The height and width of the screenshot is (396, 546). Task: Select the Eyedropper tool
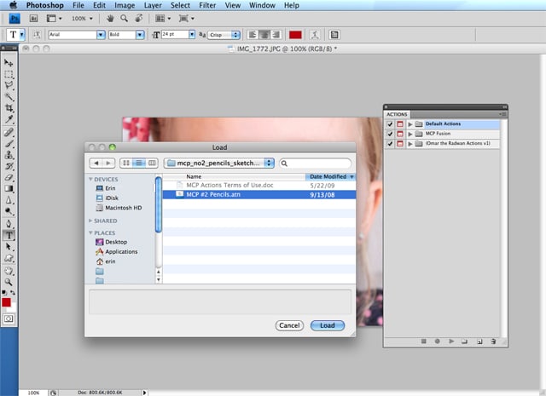9,119
